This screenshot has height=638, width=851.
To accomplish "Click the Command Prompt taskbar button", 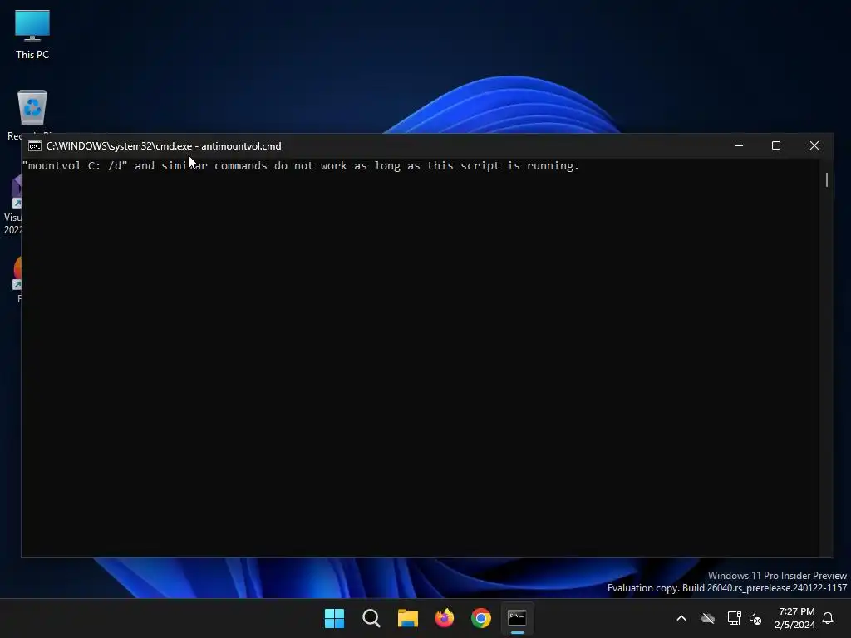I will click(x=517, y=618).
